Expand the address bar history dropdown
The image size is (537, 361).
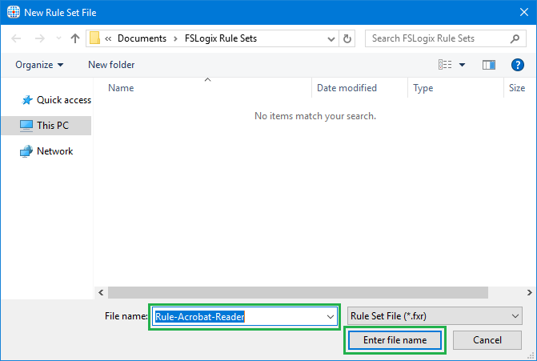click(331, 38)
